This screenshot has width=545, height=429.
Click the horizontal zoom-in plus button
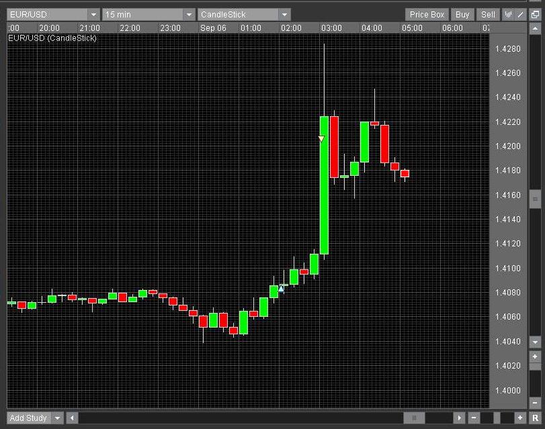(519, 418)
